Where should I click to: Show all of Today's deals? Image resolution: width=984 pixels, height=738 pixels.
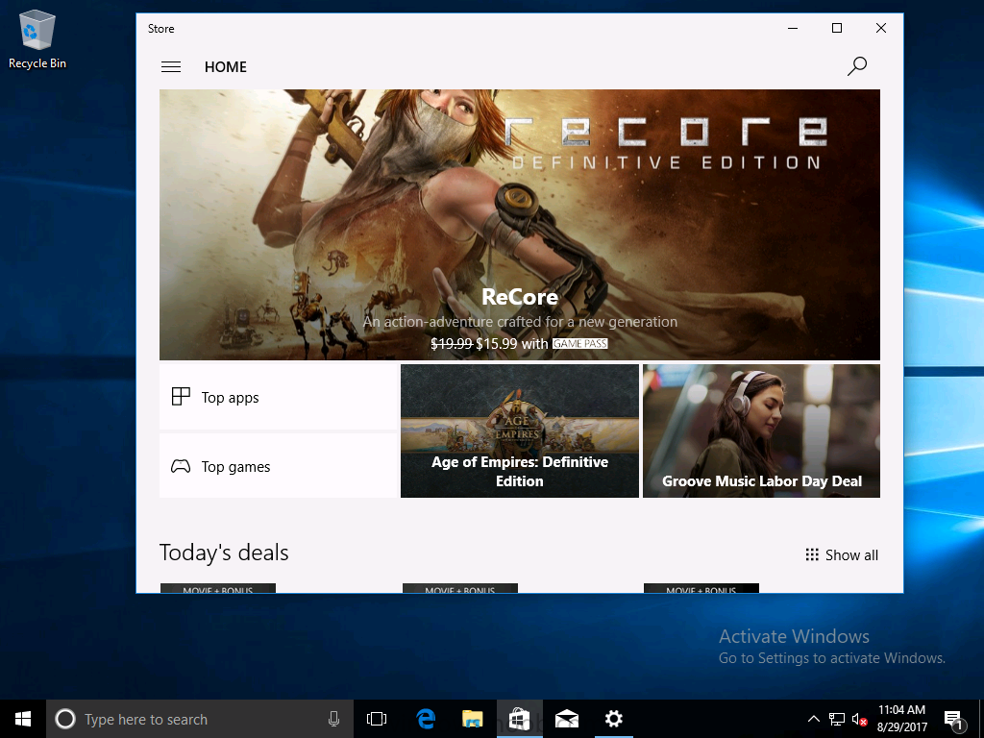(842, 554)
